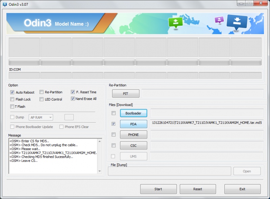This screenshot has width=270, height=199.
Task: Click Phone EFS Clear checkbox
Action: (x=61, y=127)
